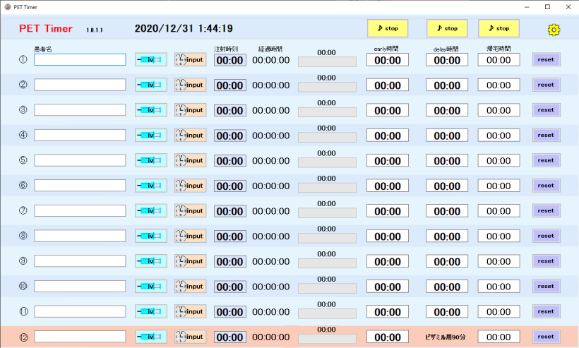The image size is (579, 348).
Task: Reset row ⑨ timer
Action: pyautogui.click(x=546, y=261)
